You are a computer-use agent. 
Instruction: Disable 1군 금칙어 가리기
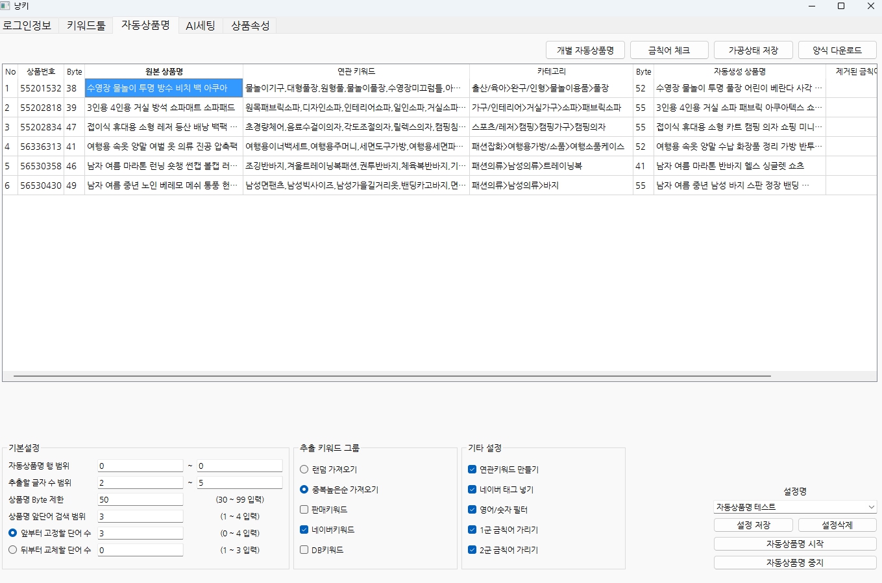point(472,530)
